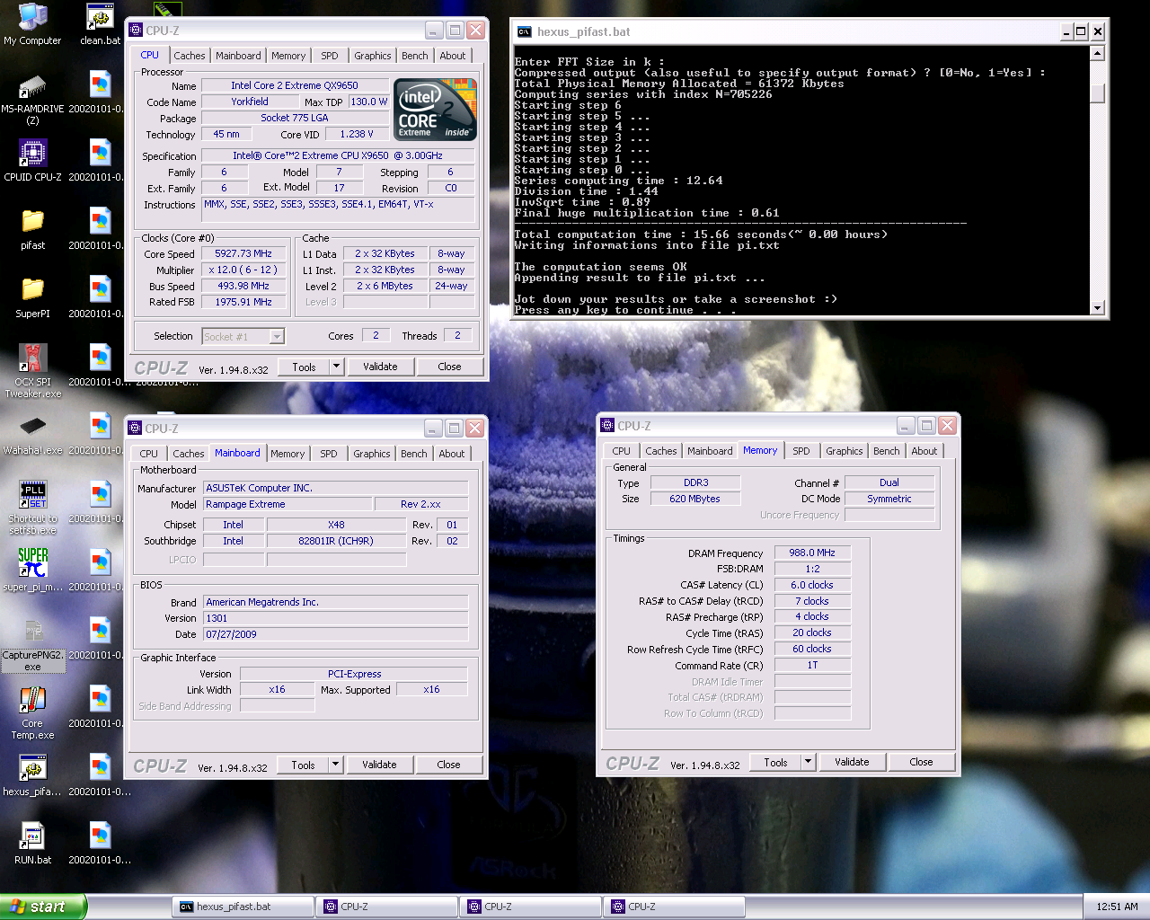Open the SuperPI folder on desktop

(32, 297)
